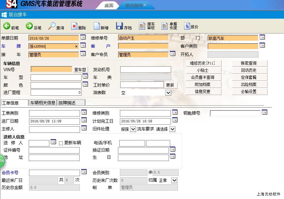284x199 pixels.
Task: Open the 洗车要求 dropdown
Action: (172, 129)
